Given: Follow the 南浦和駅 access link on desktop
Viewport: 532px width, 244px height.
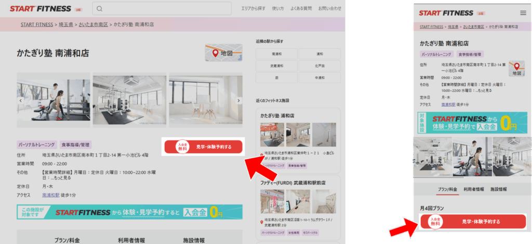Looking at the screenshot, I should point(51,195).
